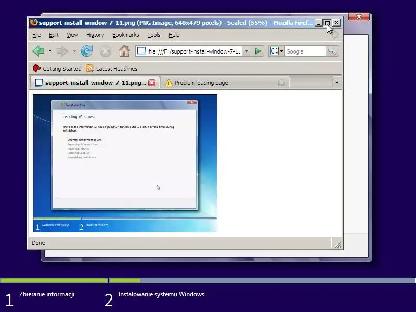Reload the current page
416x312 pixels.
(87, 51)
